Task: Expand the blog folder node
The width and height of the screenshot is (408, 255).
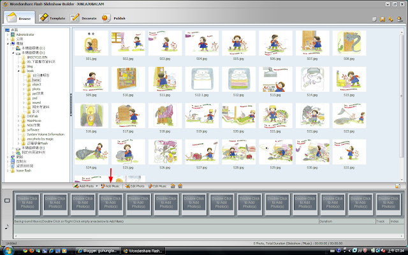Action: [18, 66]
